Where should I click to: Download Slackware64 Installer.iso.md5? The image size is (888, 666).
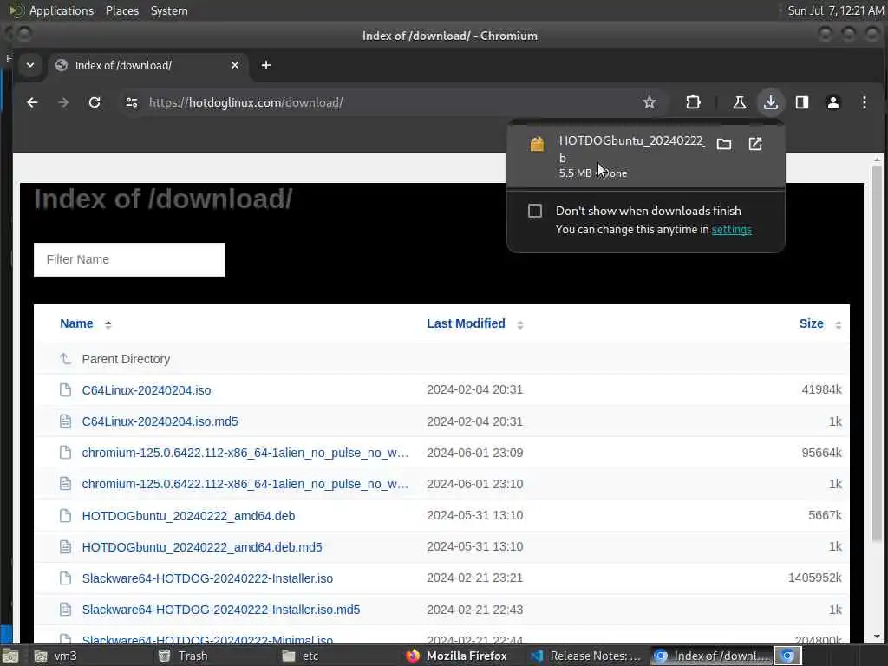(x=221, y=610)
